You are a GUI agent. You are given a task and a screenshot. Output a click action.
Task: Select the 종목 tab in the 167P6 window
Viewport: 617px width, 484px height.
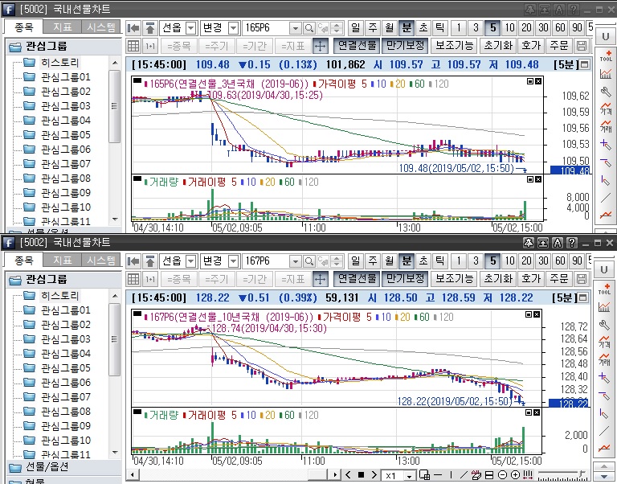pyautogui.click(x=23, y=260)
